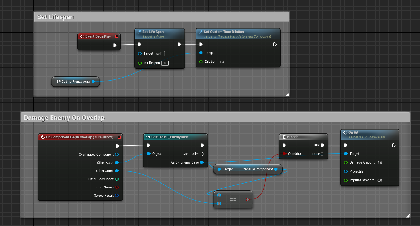Click the bottom input pin of equals node
420x226 pixels.
point(219,204)
